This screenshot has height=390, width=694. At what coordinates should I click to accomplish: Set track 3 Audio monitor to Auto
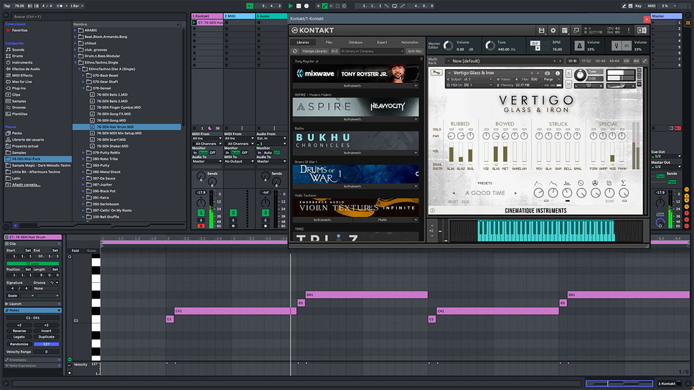point(268,153)
